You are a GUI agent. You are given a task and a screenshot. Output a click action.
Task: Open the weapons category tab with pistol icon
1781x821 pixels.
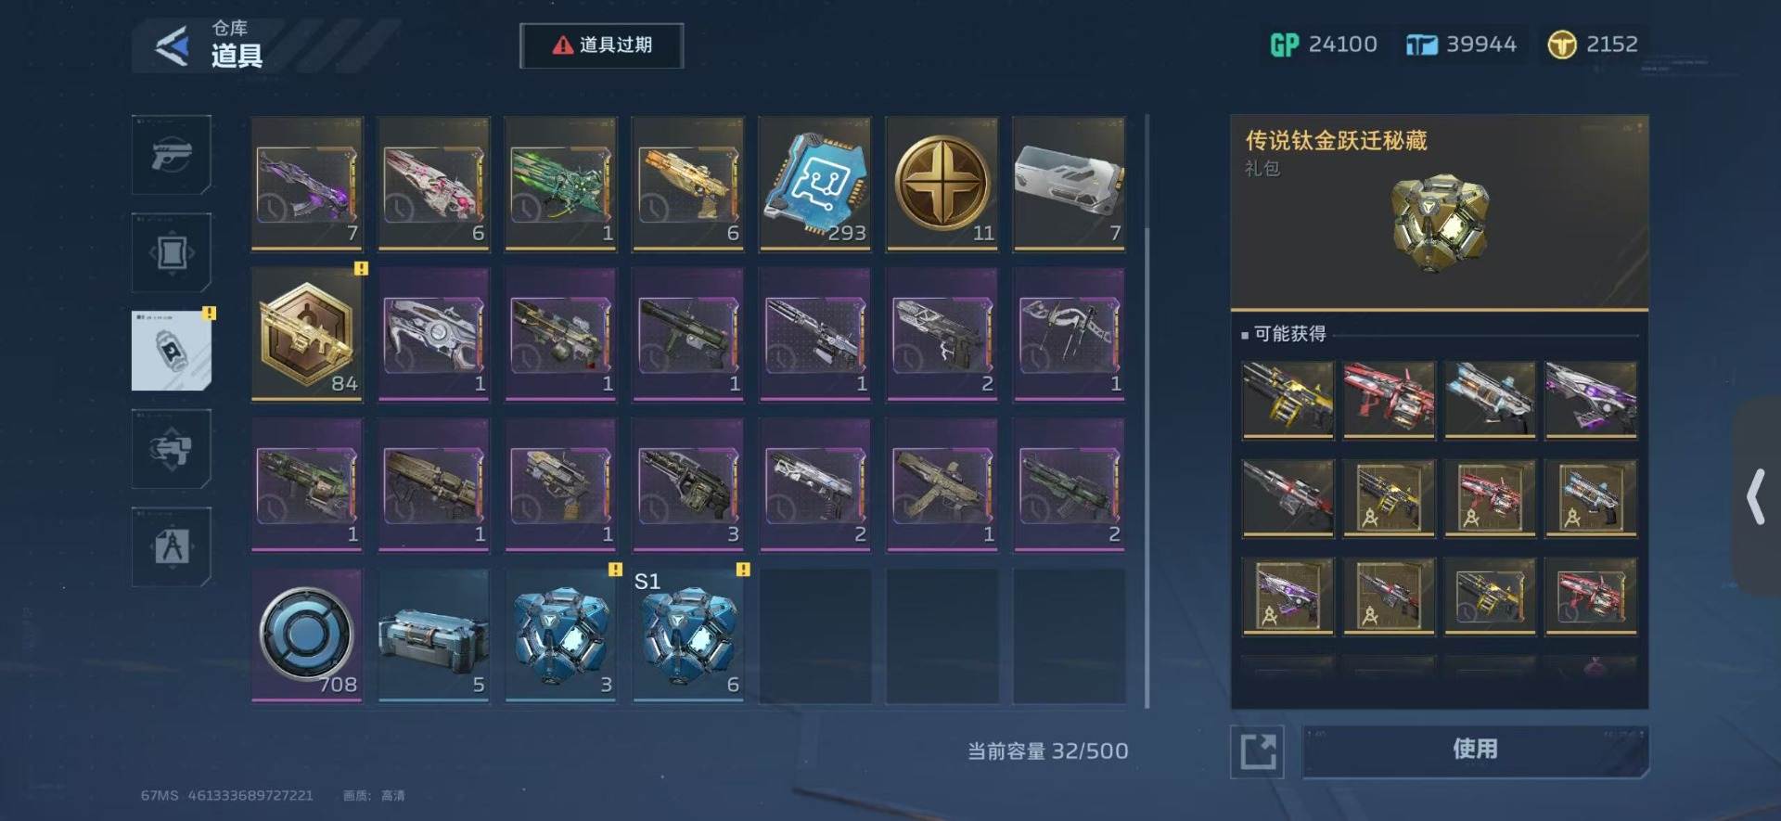point(172,155)
